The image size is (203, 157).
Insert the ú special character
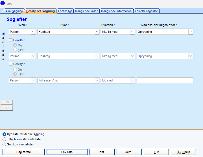[x=3, y=55]
